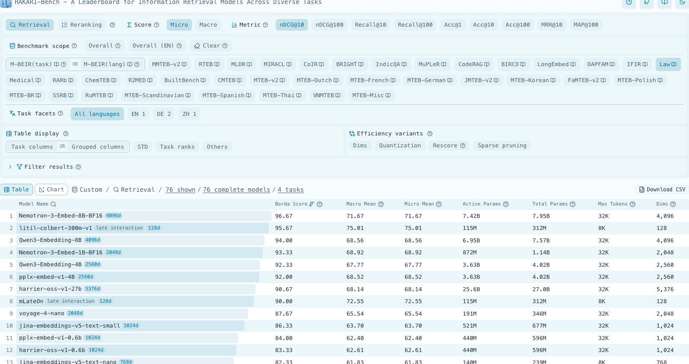Open the book icon beside MIRACL
Viewport: 689px width, 364px height.
tap(289, 64)
